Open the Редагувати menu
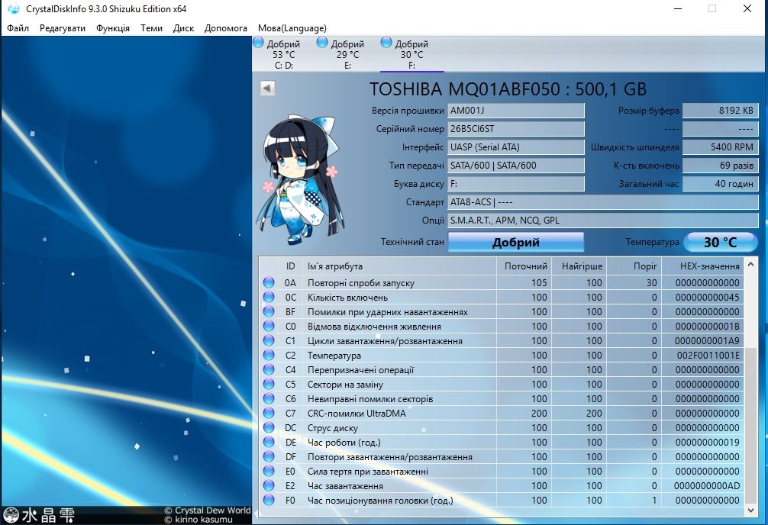 click(x=63, y=28)
